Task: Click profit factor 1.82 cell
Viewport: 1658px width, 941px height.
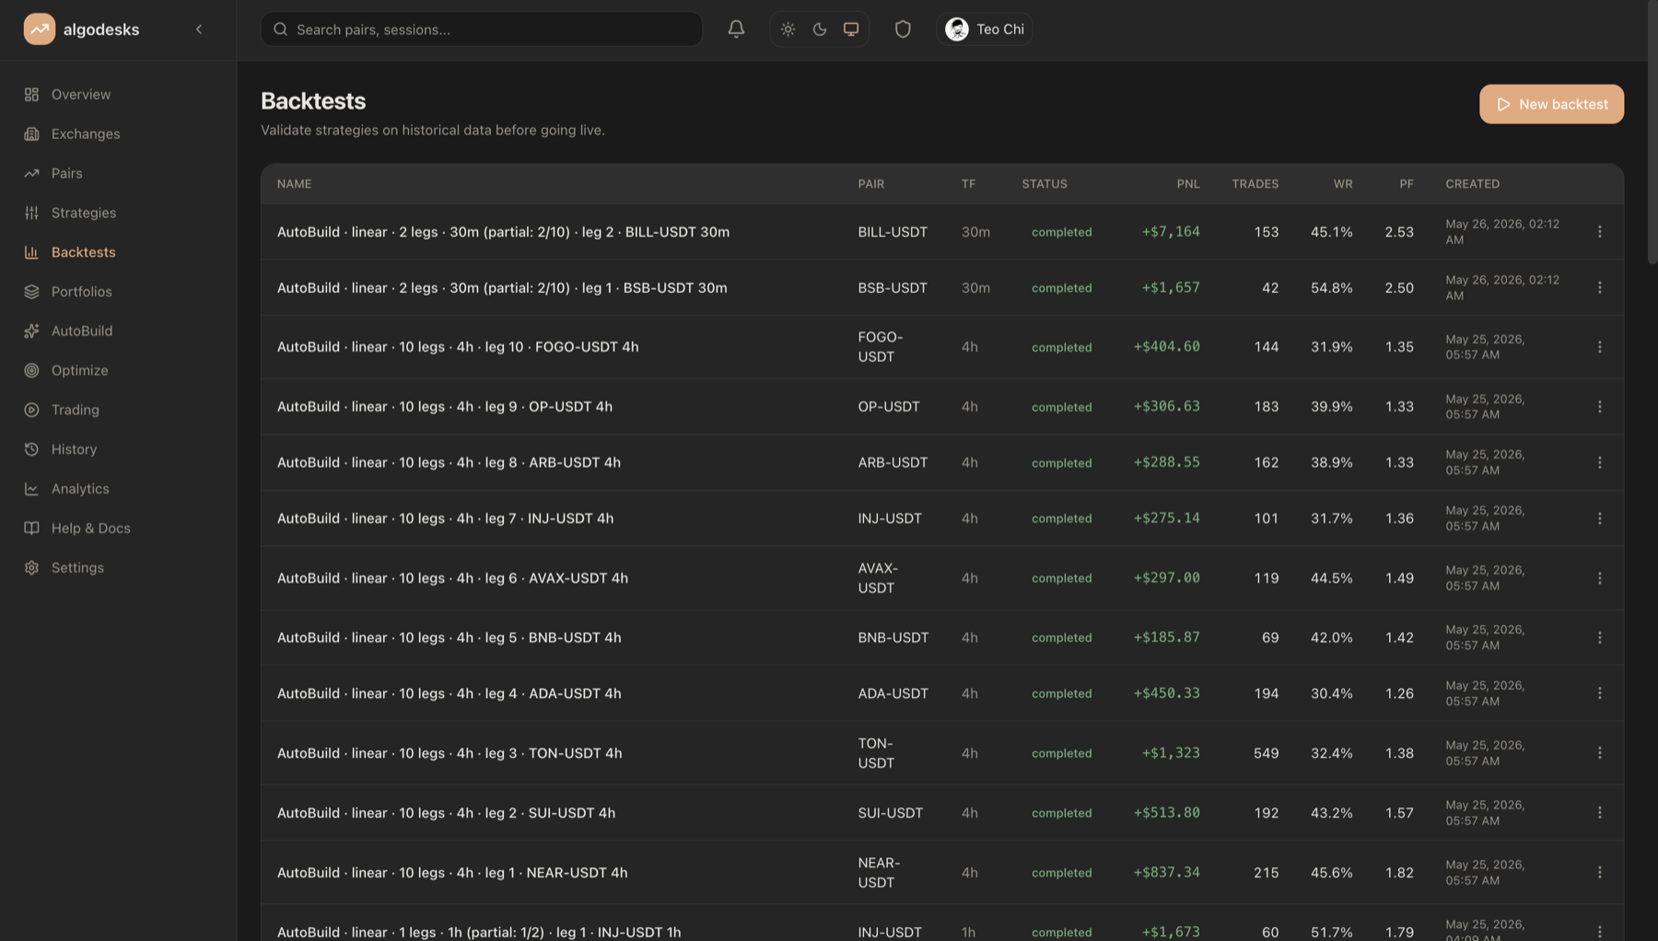Action: (1399, 873)
